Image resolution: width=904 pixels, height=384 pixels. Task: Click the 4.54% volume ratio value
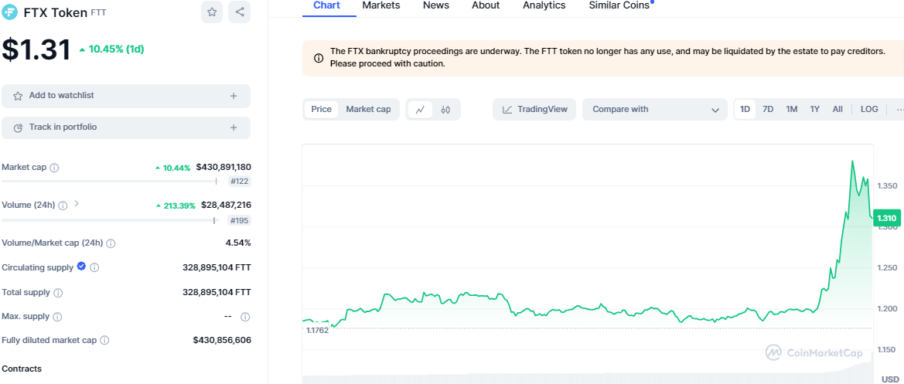(x=238, y=243)
